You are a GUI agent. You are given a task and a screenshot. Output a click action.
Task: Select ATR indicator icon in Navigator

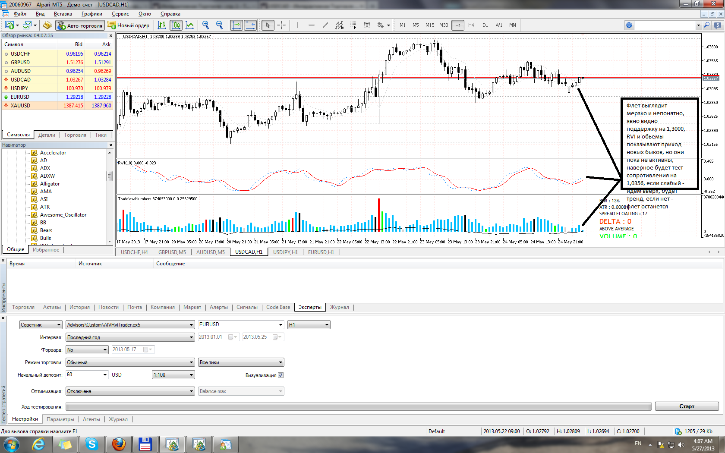[34, 207]
